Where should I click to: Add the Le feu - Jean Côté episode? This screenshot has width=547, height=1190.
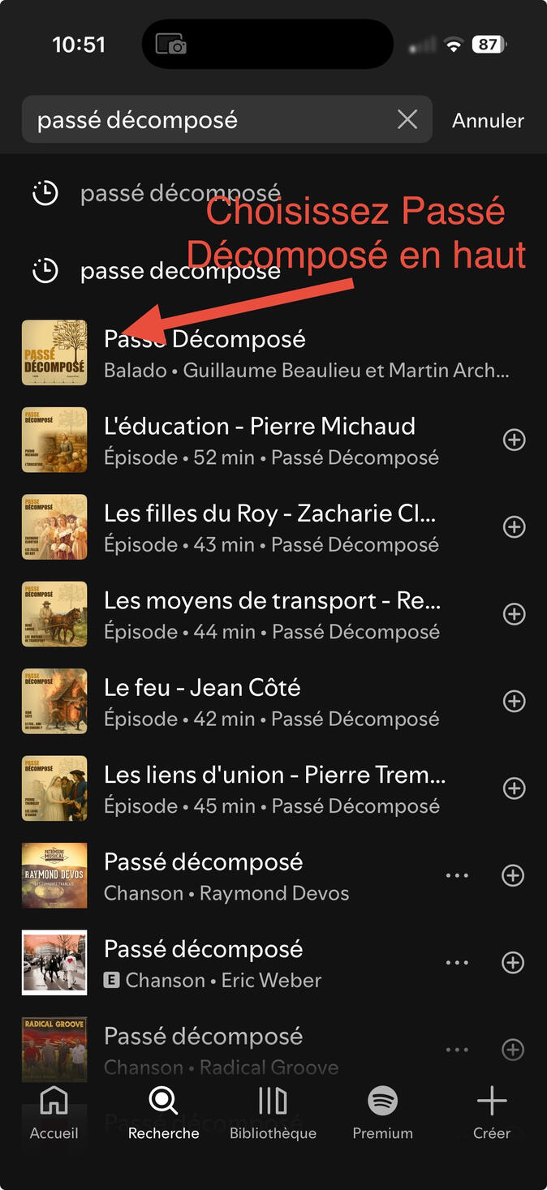514,701
